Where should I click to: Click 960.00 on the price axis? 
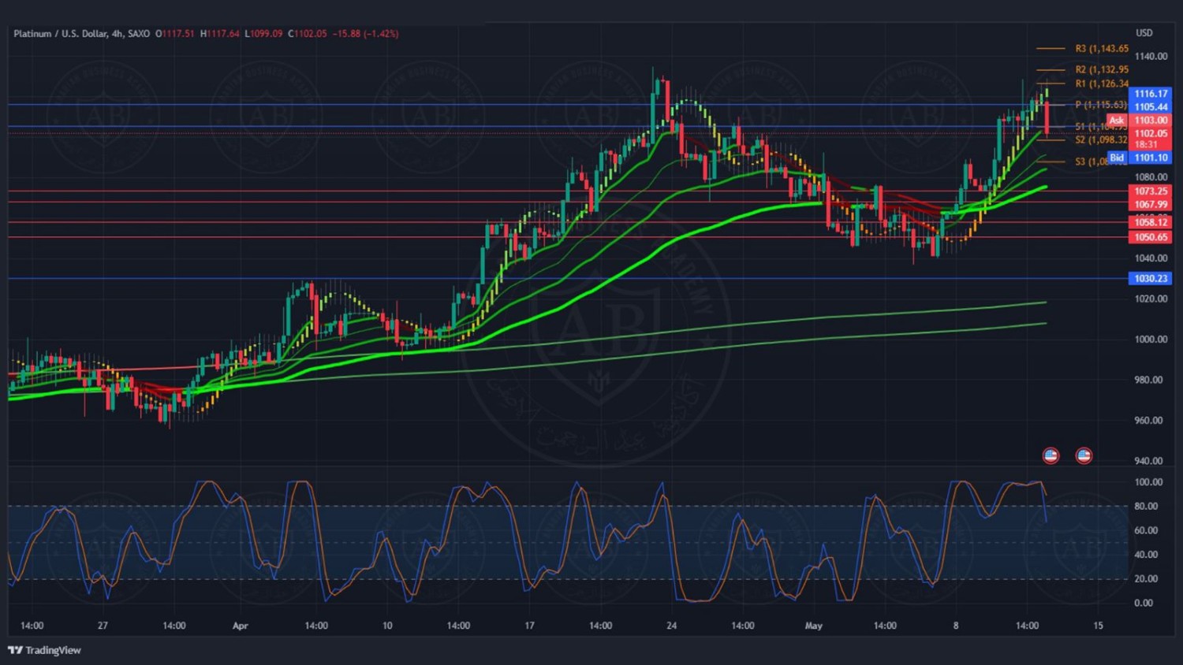[x=1148, y=421]
